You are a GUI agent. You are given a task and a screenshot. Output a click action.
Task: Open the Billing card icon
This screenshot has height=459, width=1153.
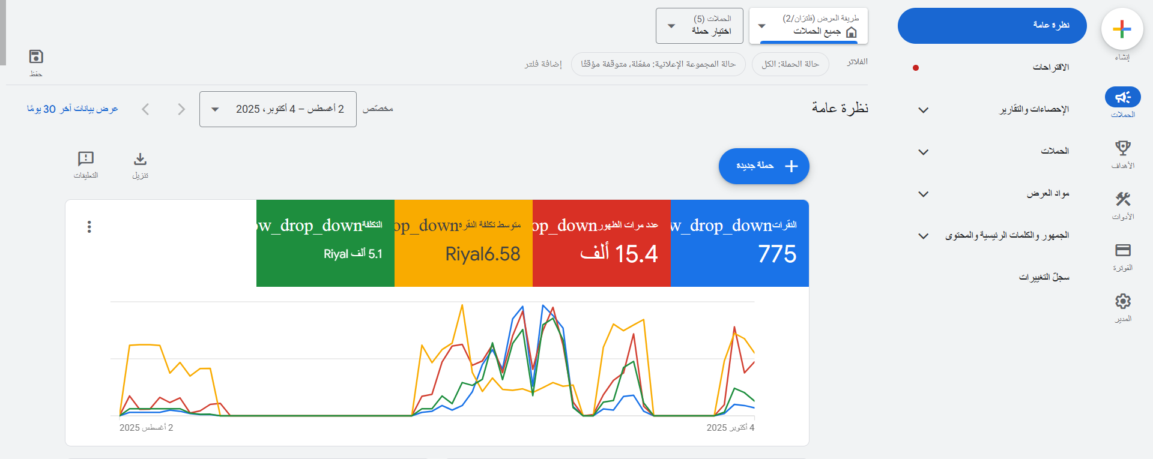tap(1122, 250)
